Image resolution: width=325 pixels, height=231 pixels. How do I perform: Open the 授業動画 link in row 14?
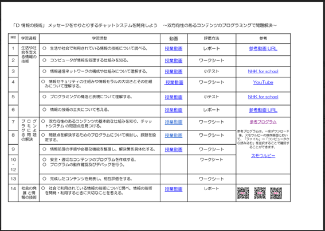174,189
